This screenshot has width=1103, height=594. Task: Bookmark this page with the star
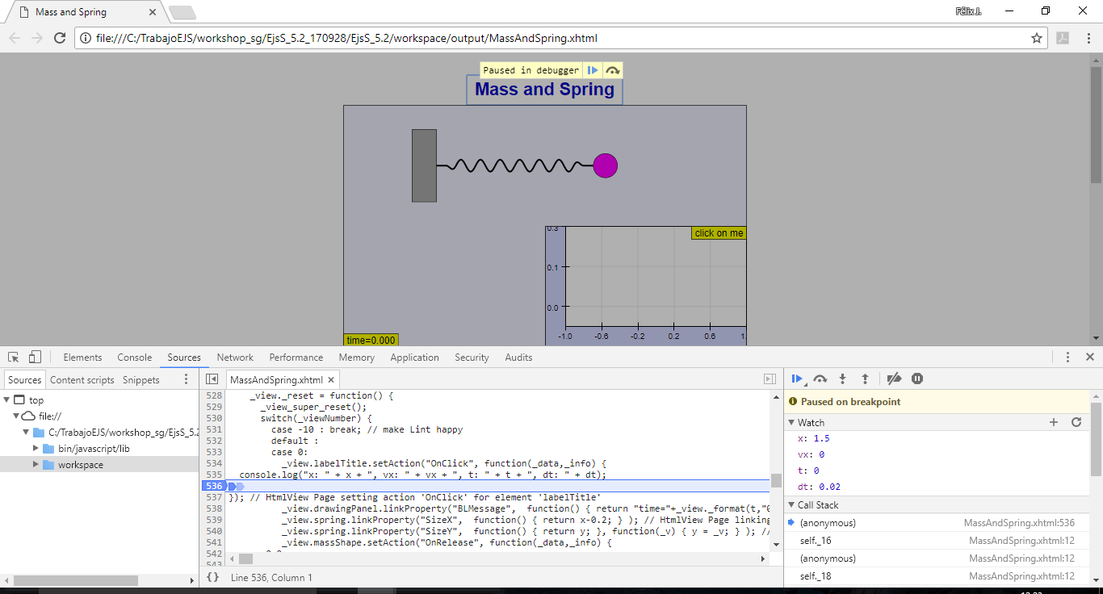(1037, 38)
